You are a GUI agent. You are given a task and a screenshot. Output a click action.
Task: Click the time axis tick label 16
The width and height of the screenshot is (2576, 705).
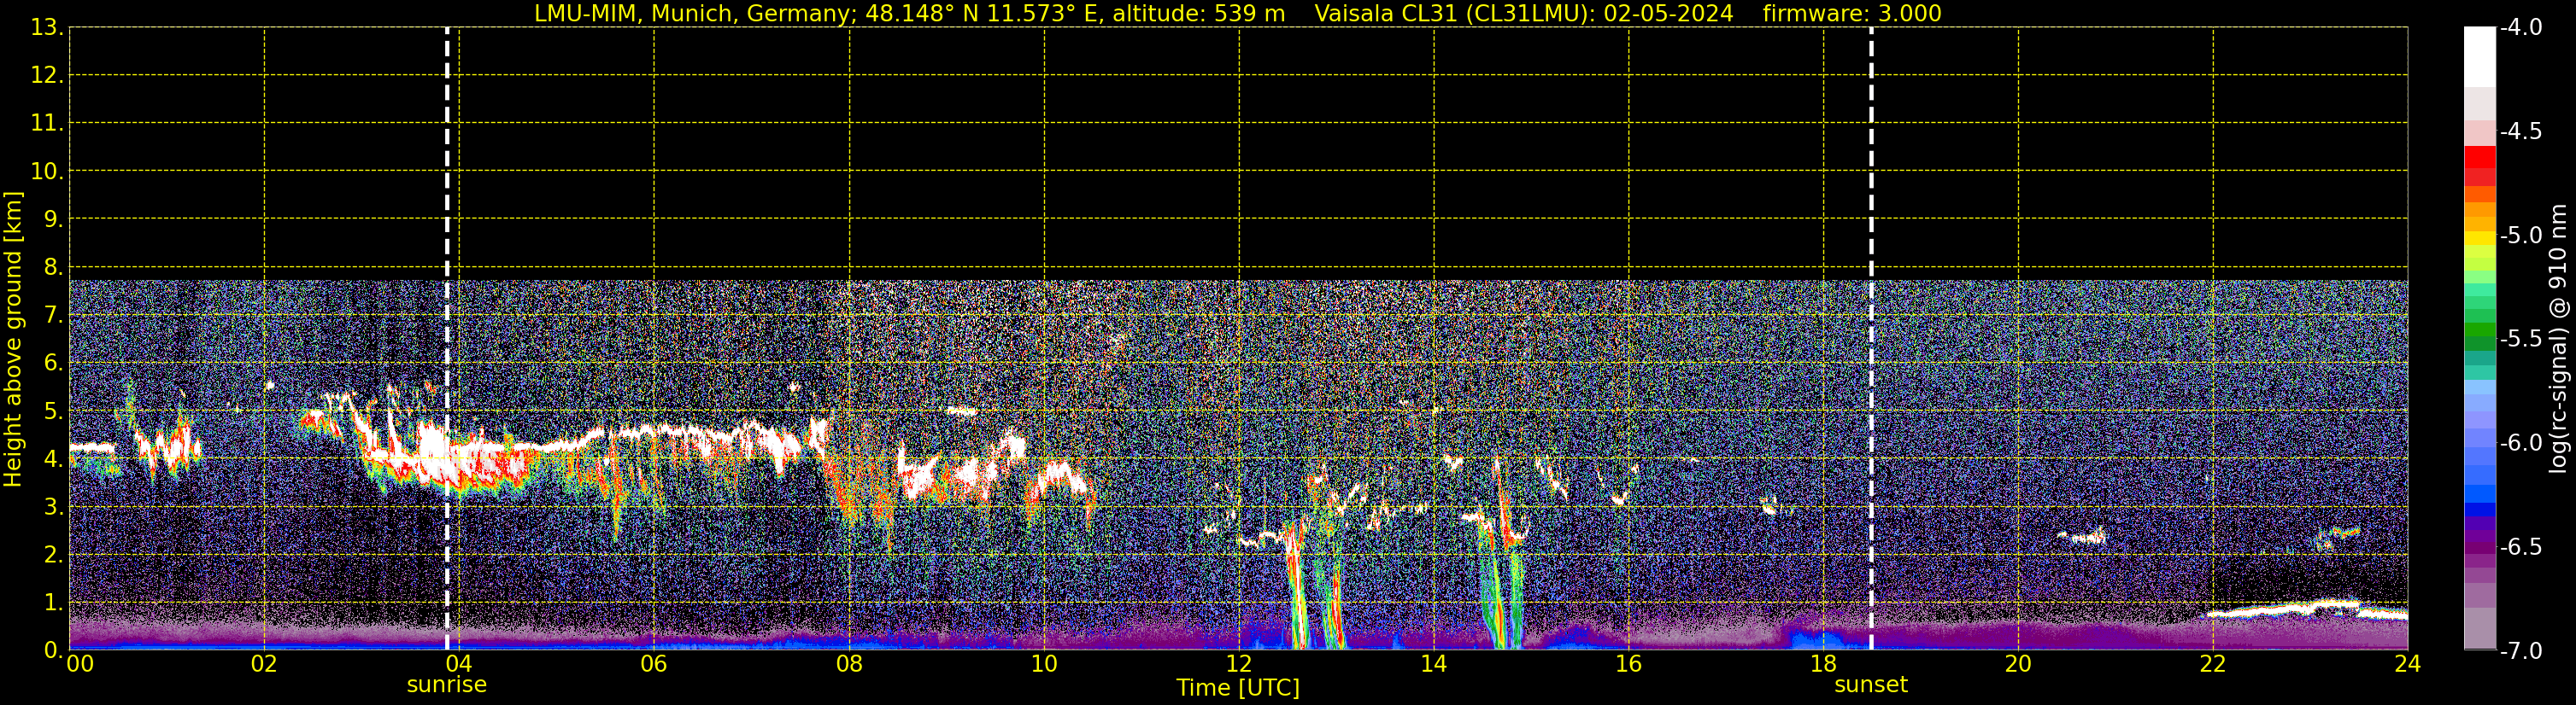pos(1628,664)
